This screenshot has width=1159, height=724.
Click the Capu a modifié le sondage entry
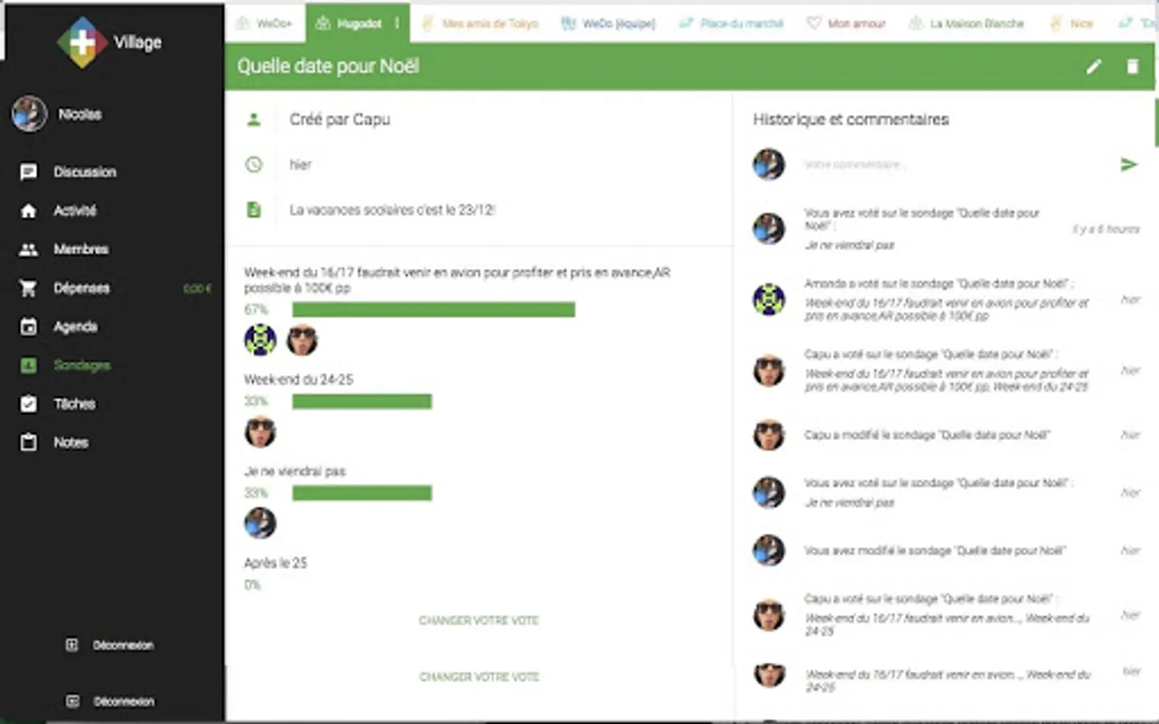[927, 435]
